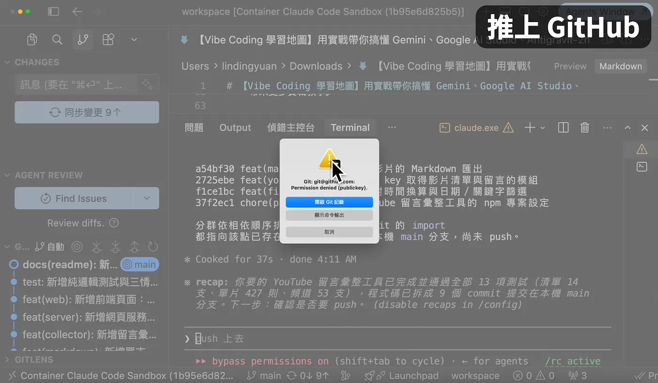
Task: Click the graph fetch icon
Action: point(96,246)
